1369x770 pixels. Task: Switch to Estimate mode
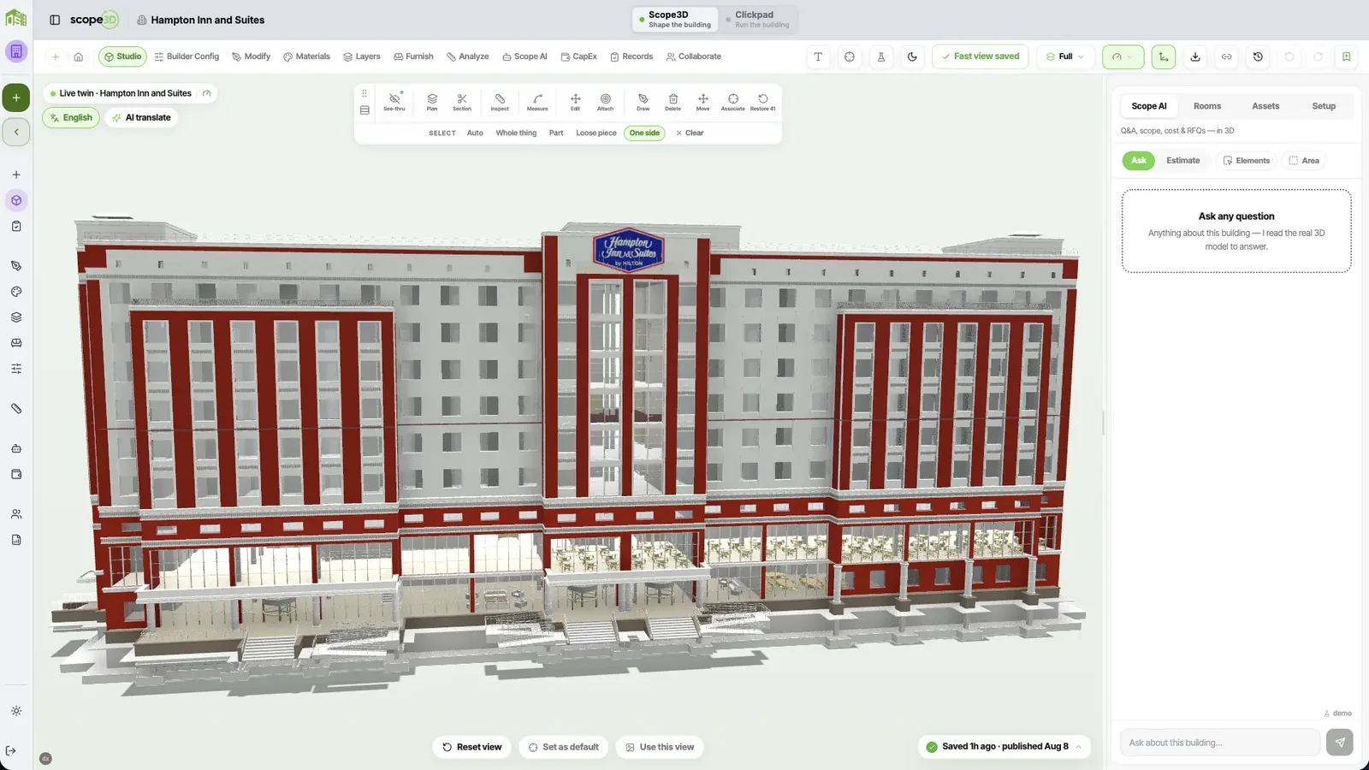point(1183,160)
